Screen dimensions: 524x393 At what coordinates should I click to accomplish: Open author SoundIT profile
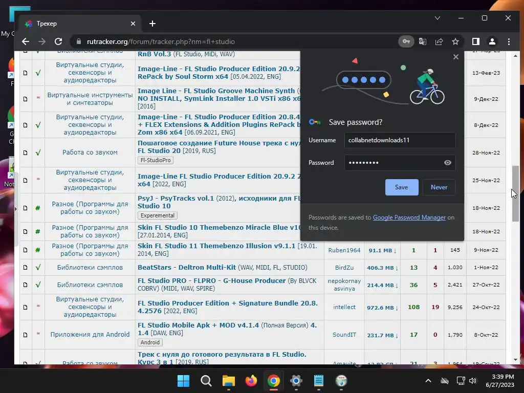click(344, 335)
